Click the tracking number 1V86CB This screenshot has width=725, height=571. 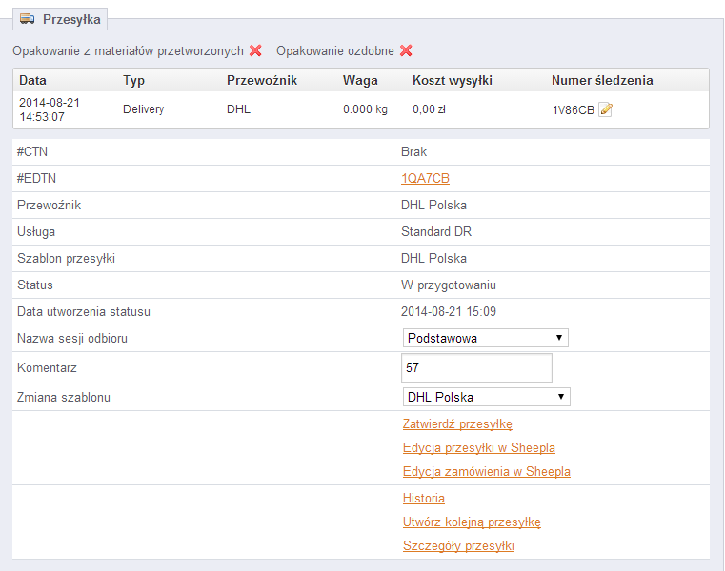click(573, 110)
